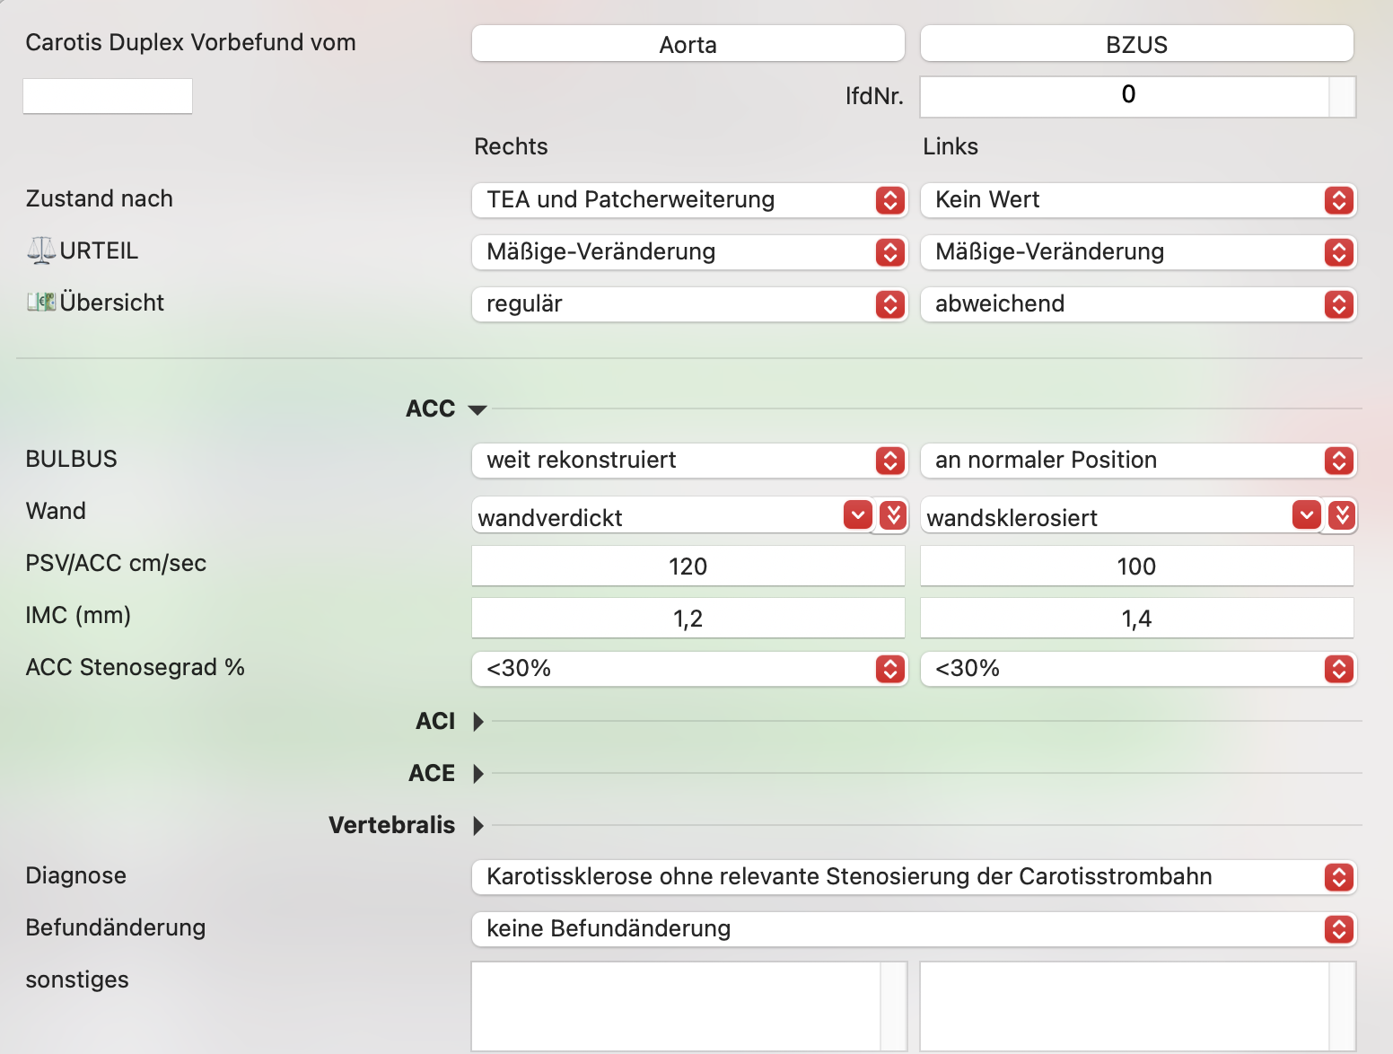Open single-chevron list for wandsklerosiert field
Screen dimensions: 1393x1054
tap(1307, 515)
